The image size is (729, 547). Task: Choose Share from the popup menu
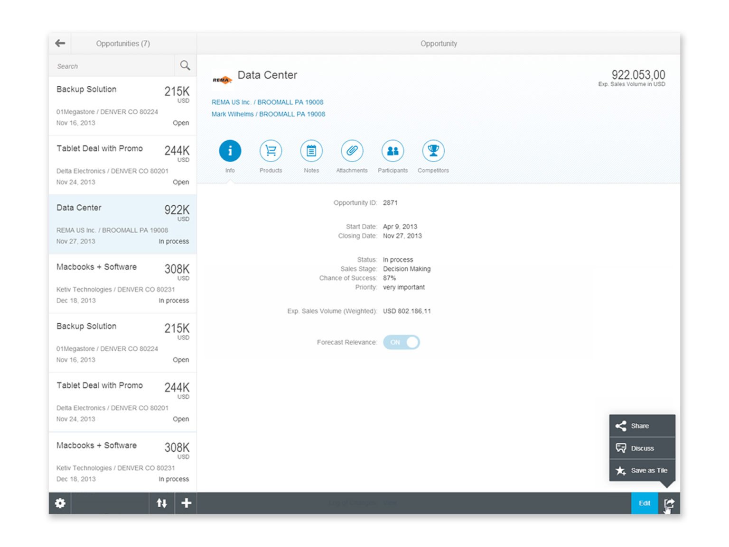point(642,426)
